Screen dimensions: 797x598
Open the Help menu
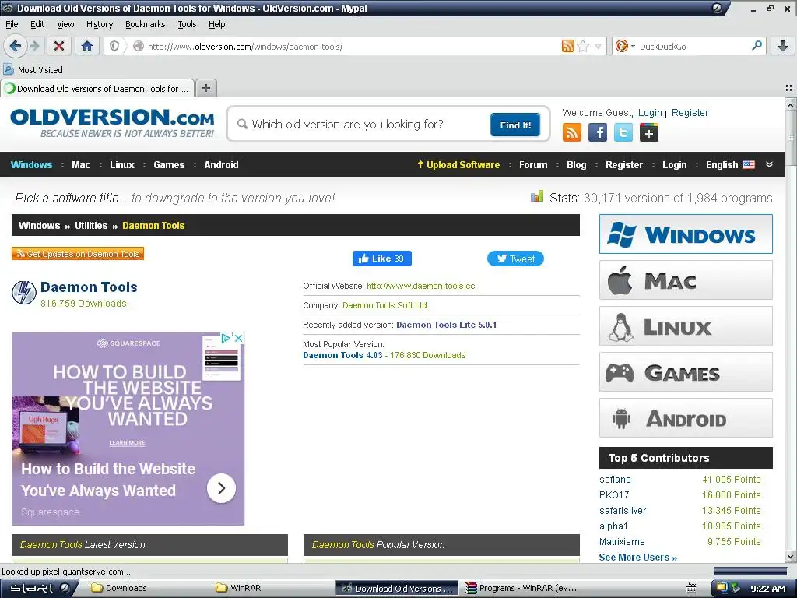[216, 24]
